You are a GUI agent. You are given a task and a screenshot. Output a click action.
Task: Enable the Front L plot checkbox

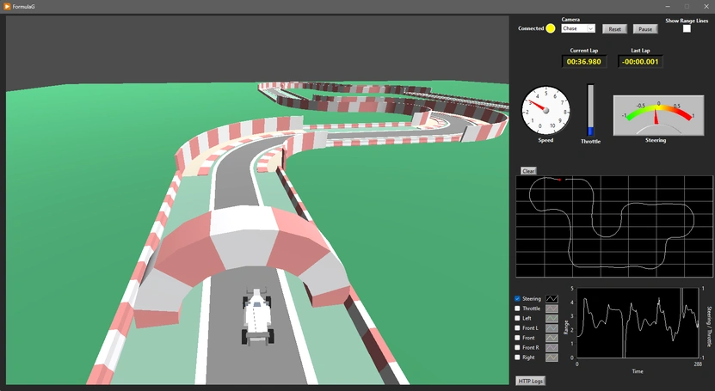pyautogui.click(x=517, y=327)
